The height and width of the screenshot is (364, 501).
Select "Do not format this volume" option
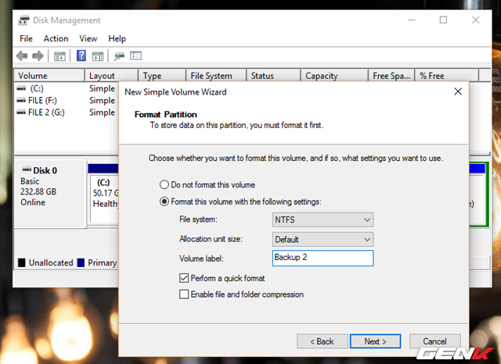coord(164,185)
